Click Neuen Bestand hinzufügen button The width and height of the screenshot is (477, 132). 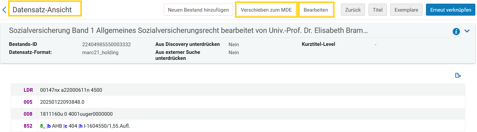pyautogui.click(x=198, y=10)
